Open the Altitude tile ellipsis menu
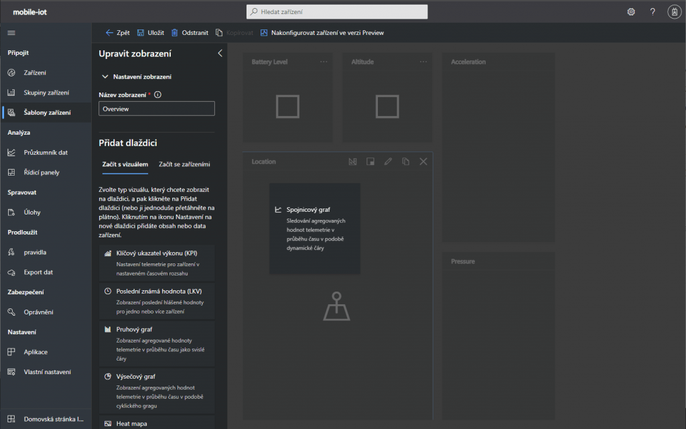The image size is (686, 429). (x=423, y=62)
